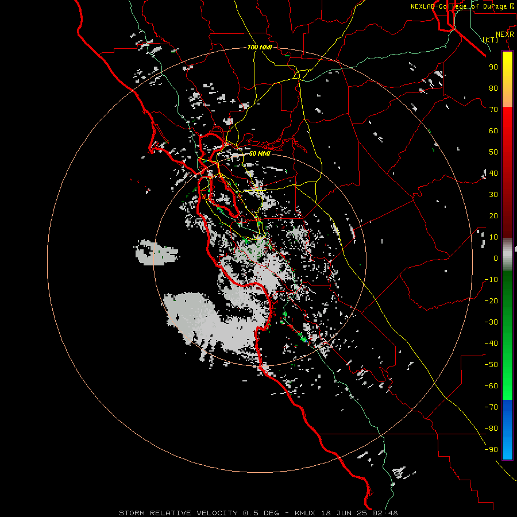This screenshot has height=517, width=517.
Task: Click the positive 80 scale value
Action: (493, 88)
